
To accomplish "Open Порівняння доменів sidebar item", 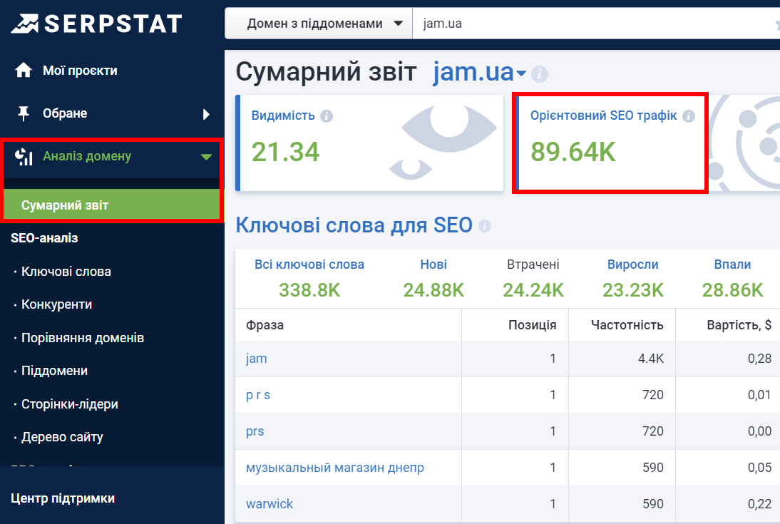I will (x=83, y=338).
